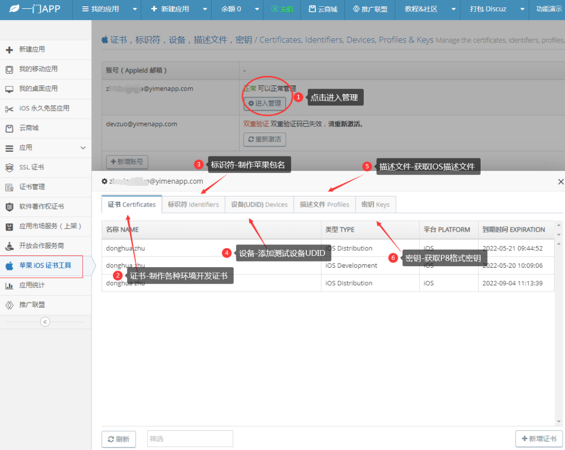
Task: Focus the 筛选 filter input field
Action: click(190, 439)
